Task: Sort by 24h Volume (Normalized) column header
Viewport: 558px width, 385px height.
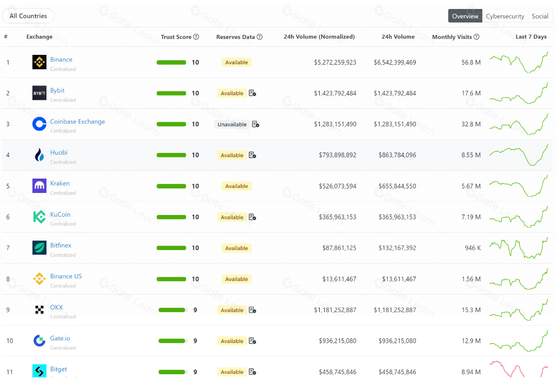Action: (x=319, y=37)
